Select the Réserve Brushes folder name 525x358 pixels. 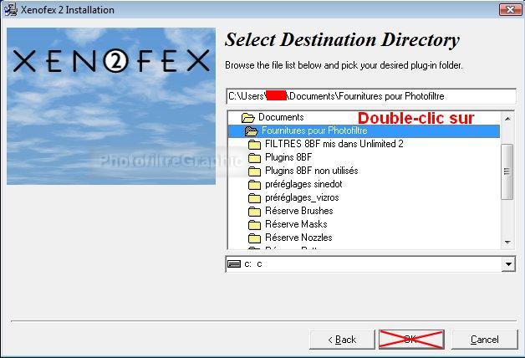click(x=299, y=211)
